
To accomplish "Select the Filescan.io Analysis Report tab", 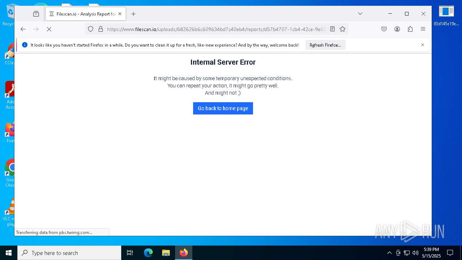I will point(86,14).
